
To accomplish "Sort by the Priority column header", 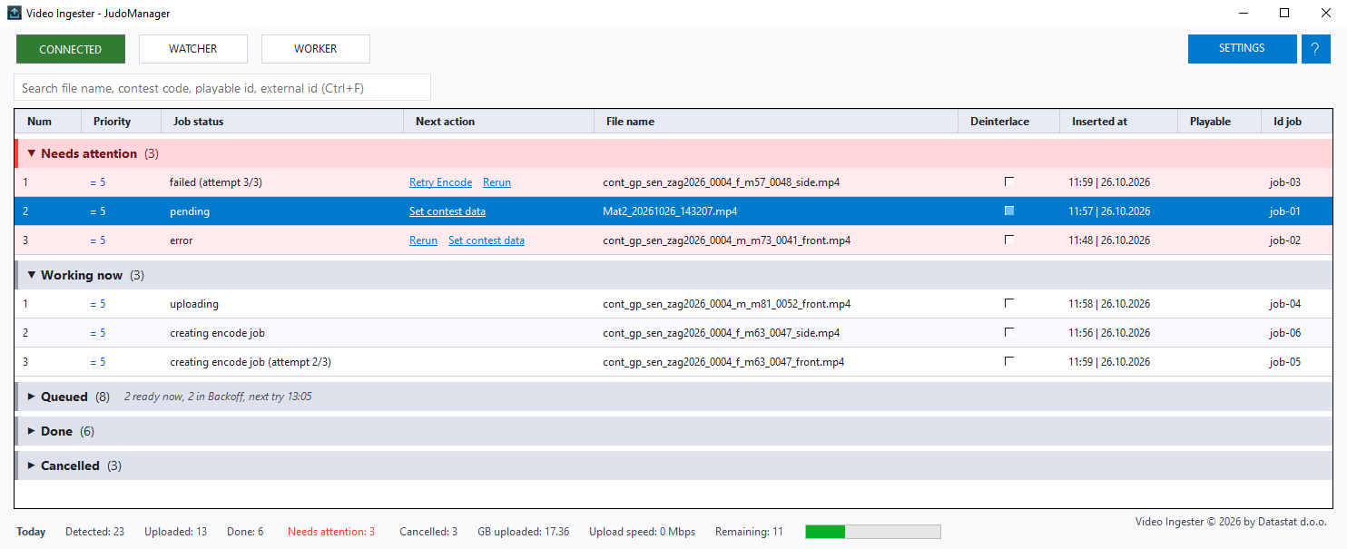I will (122, 122).
